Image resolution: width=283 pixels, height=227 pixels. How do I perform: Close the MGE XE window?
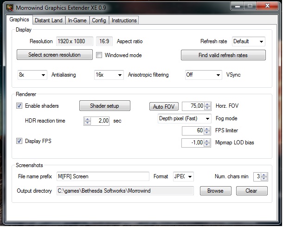click(268, 6)
